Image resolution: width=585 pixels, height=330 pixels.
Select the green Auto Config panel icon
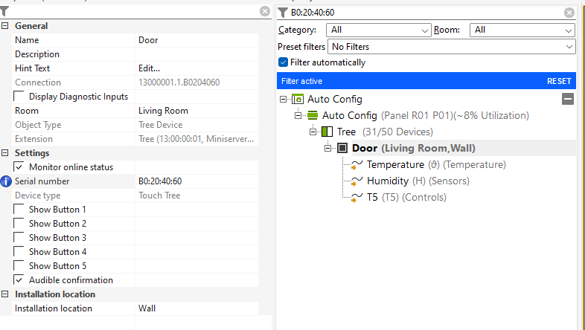tap(313, 115)
